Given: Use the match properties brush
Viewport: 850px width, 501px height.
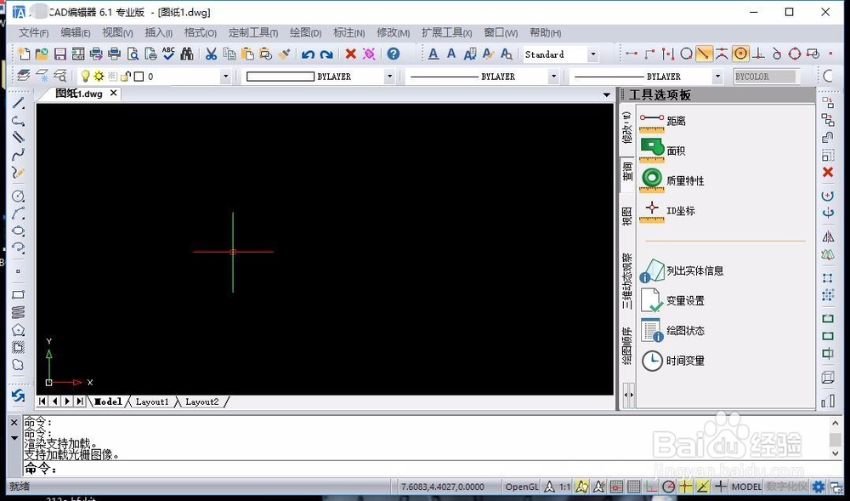Looking at the screenshot, I should tap(284, 54).
